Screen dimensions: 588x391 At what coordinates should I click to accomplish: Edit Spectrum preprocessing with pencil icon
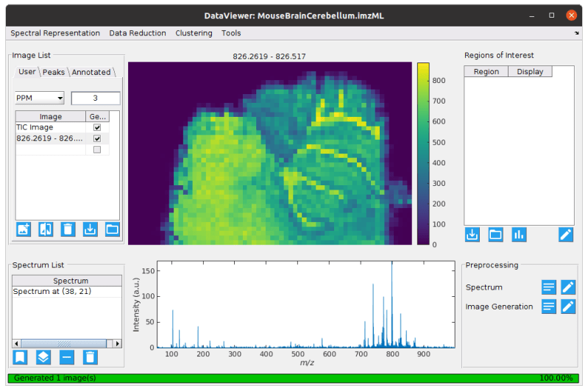point(568,287)
